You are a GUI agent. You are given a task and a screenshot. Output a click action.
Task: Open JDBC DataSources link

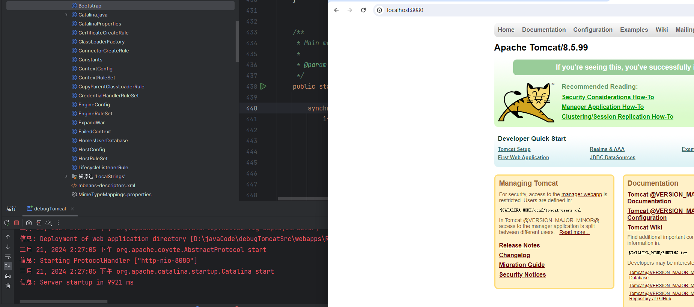[612, 157]
